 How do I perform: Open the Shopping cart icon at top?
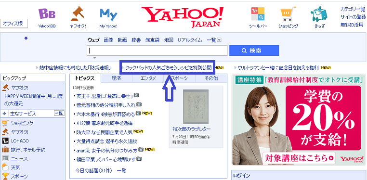[x=288, y=14]
